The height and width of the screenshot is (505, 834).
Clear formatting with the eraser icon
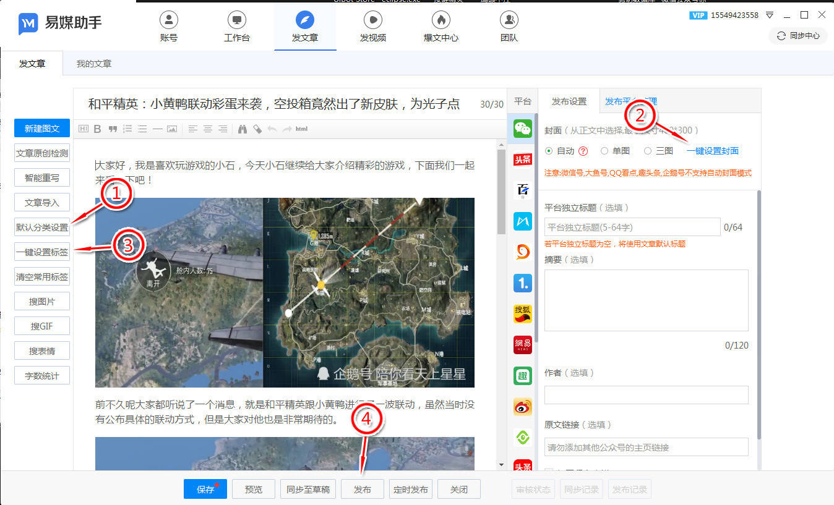tap(257, 129)
